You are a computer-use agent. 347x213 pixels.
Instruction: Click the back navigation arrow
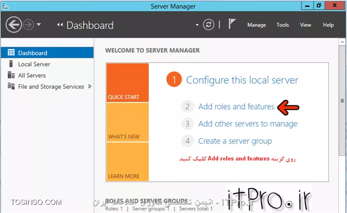(14, 25)
